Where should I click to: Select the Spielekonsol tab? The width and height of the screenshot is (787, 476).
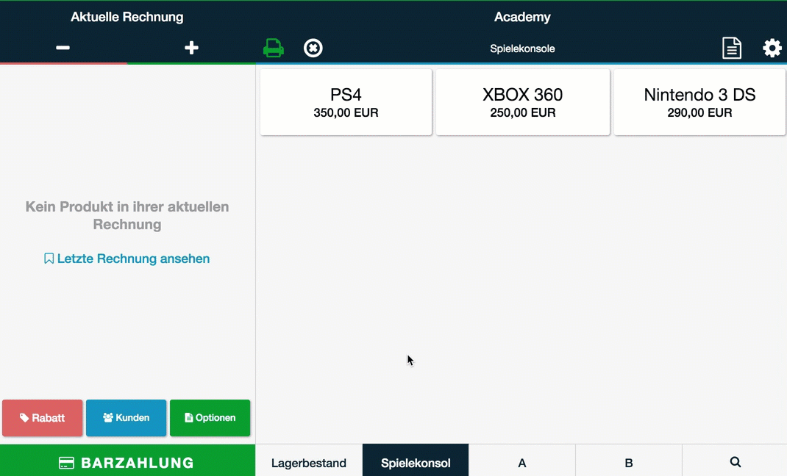pos(416,461)
